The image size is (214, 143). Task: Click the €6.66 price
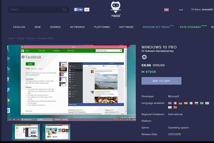[x=146, y=65]
